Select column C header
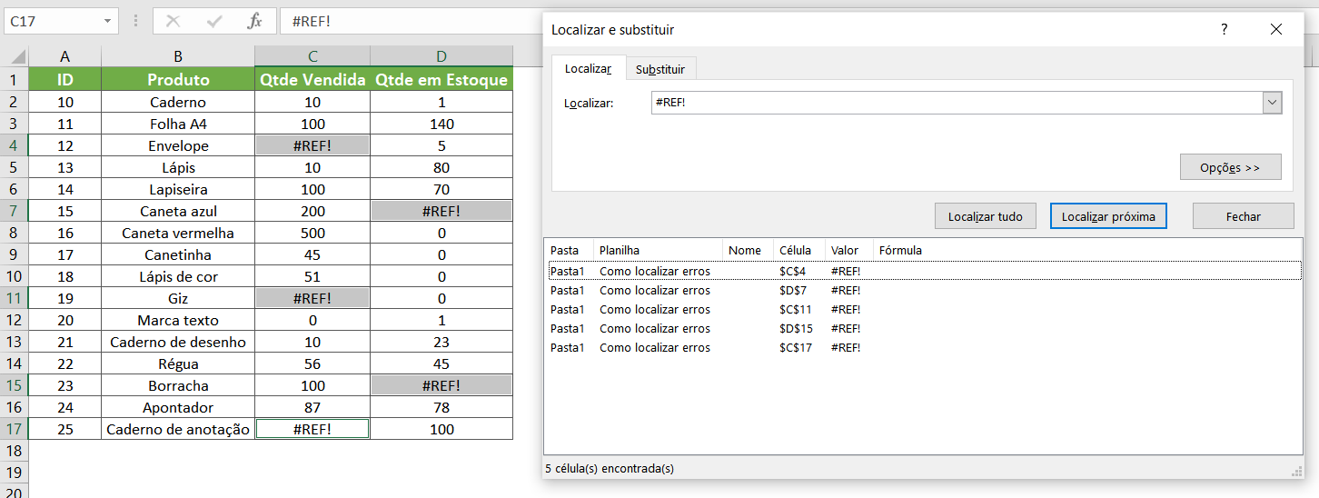The image size is (1319, 498). (312, 57)
